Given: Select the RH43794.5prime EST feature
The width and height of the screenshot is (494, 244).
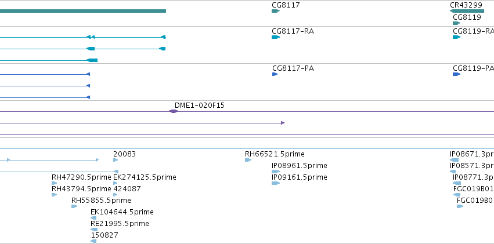Looking at the screenshot, I should click(54, 195).
